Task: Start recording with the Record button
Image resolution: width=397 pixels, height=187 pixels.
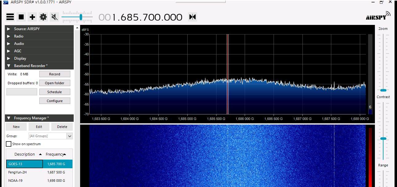Action: 55,74
